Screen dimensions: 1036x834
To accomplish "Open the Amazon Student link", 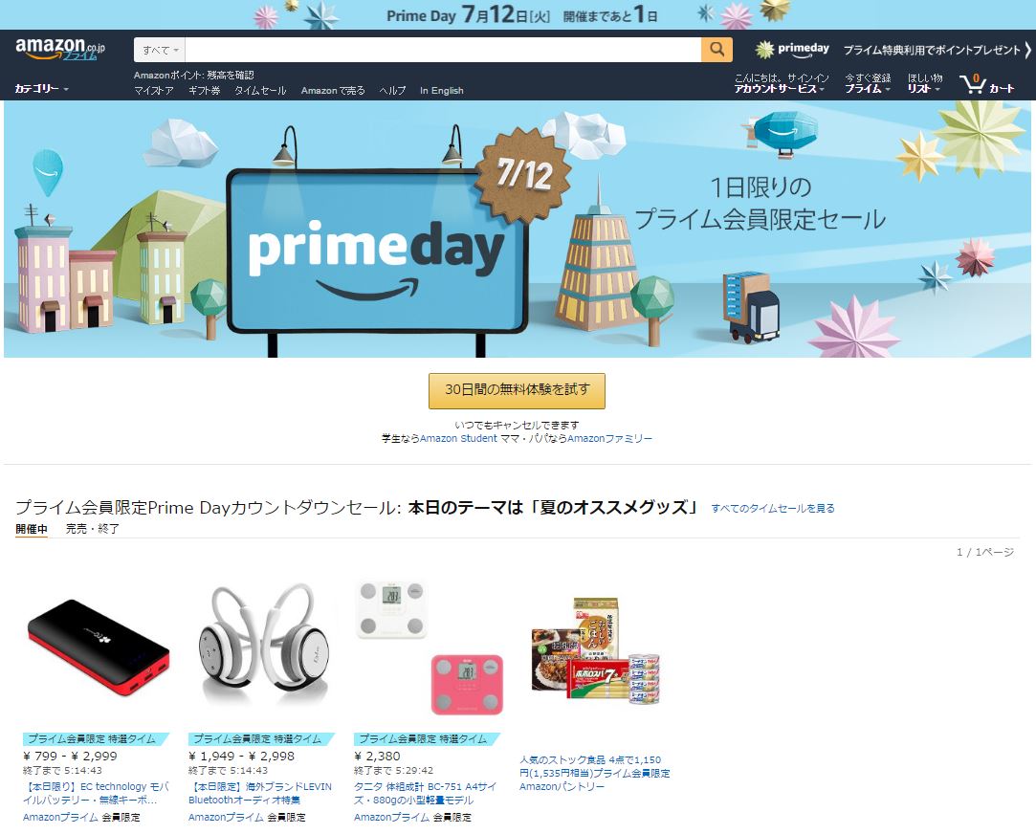I will pos(458,438).
